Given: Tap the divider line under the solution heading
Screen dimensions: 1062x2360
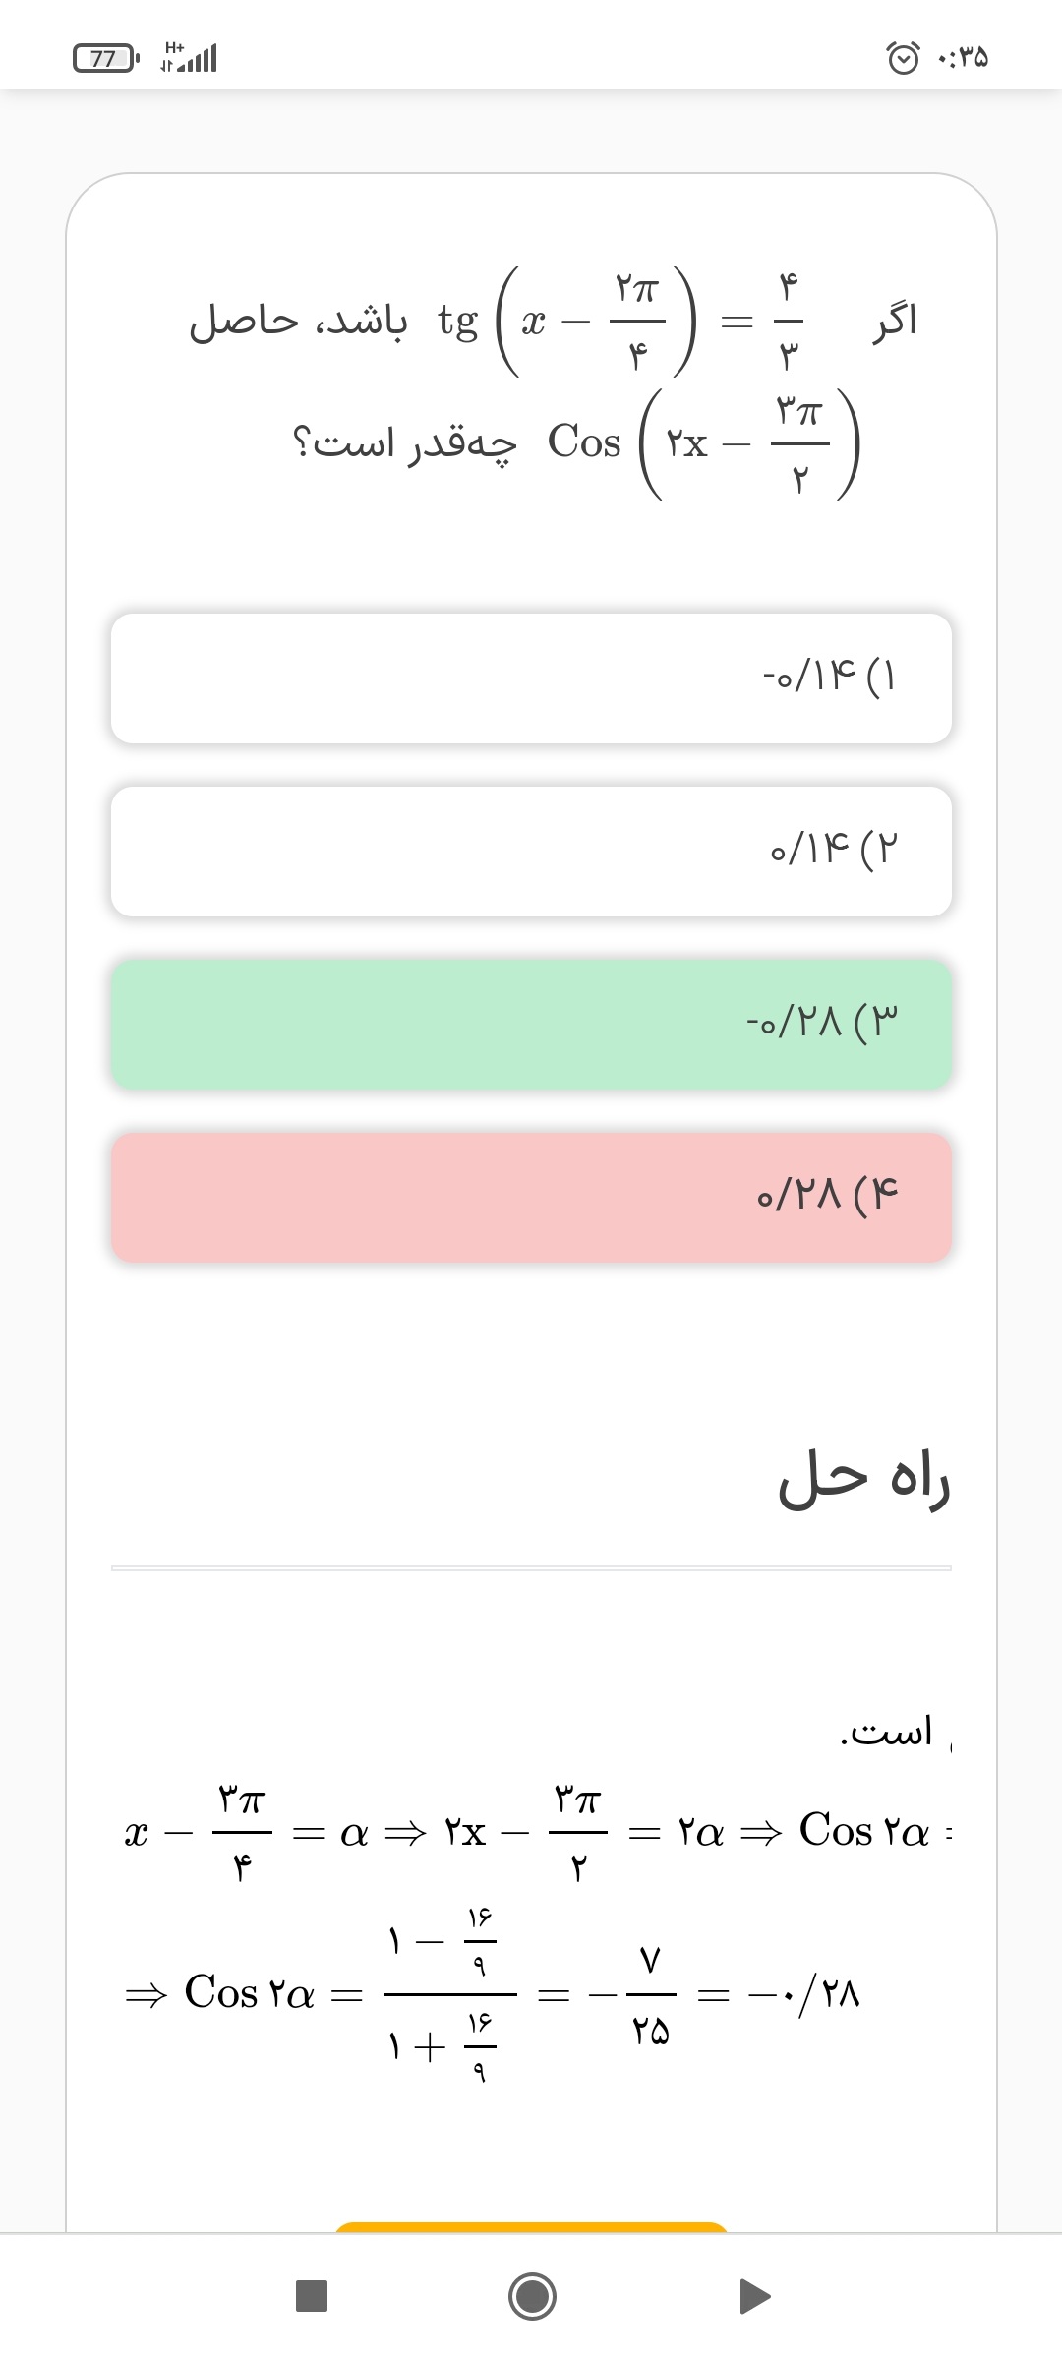Looking at the screenshot, I should 531,1568.
